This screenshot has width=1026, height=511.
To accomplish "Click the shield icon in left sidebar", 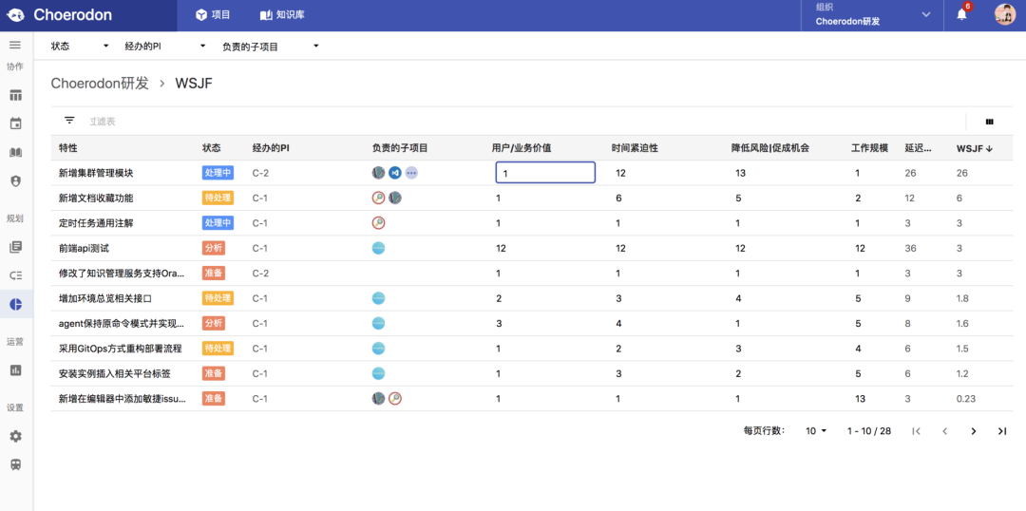I will 15,180.
